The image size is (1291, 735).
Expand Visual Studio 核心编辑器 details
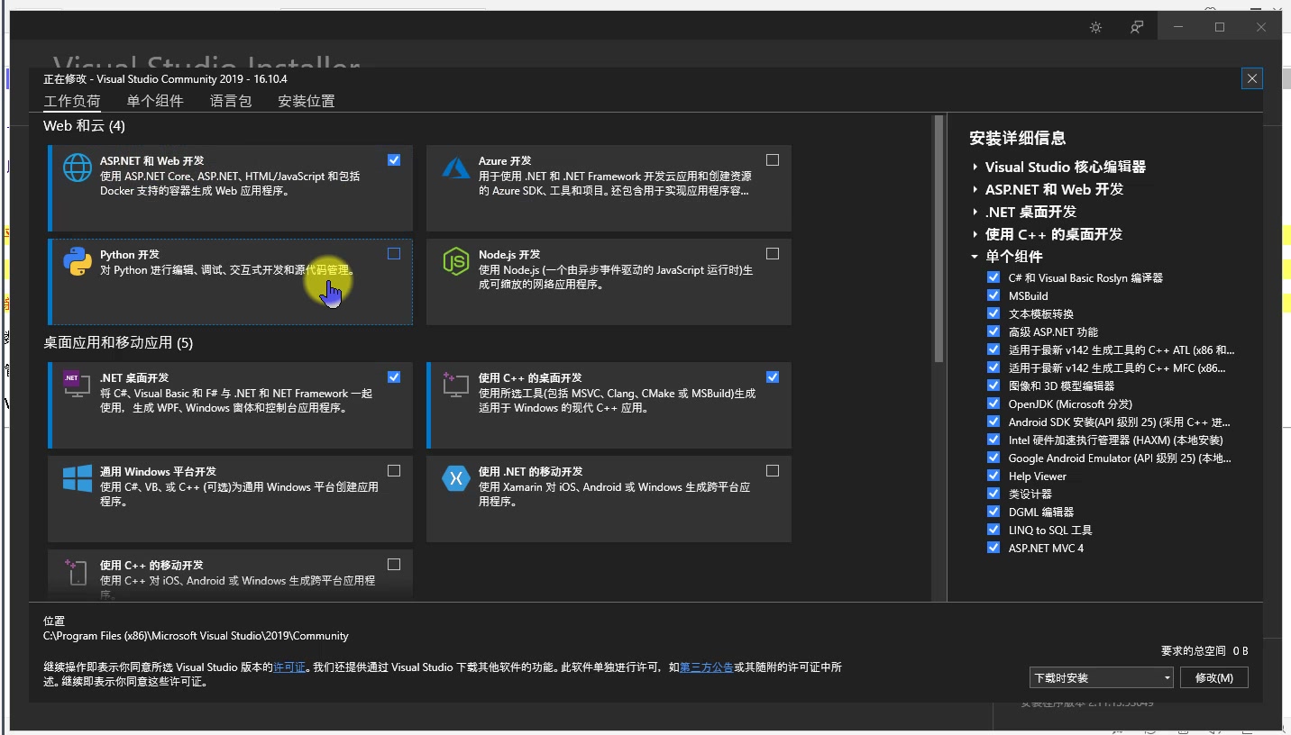click(975, 167)
